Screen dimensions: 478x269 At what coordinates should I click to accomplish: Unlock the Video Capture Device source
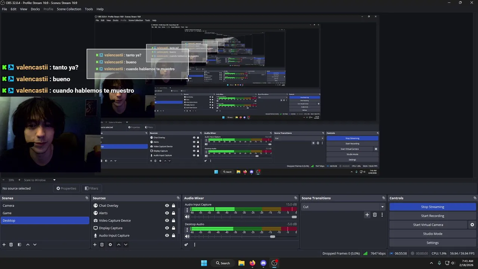[173, 220]
